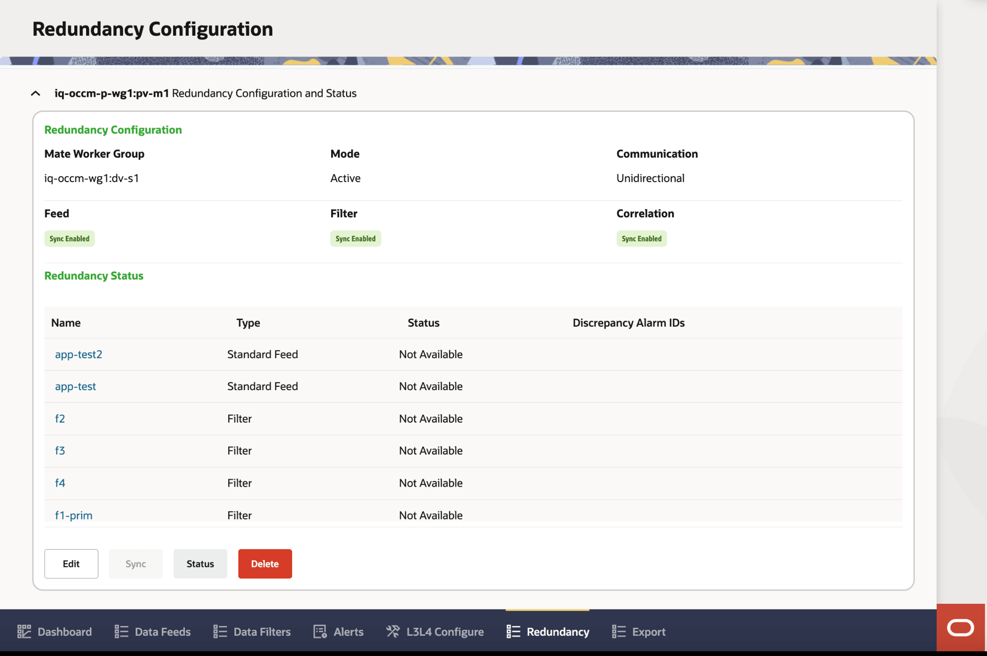Click the Alerts bell icon
Viewport: 987px width, 656px height.
(319, 632)
